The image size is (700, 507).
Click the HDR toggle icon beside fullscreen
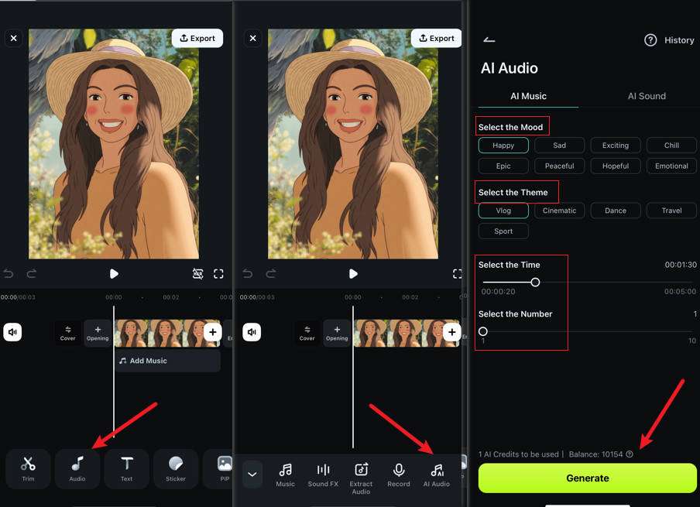pos(197,273)
